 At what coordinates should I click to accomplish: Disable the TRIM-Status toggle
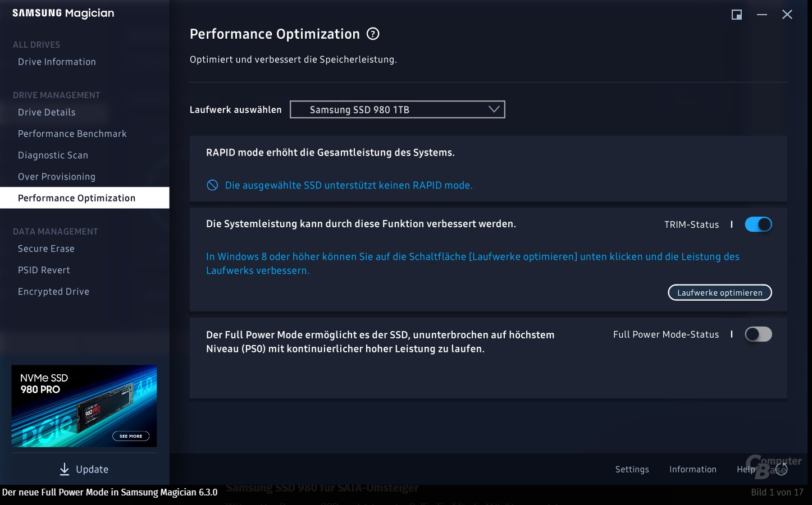(x=759, y=224)
